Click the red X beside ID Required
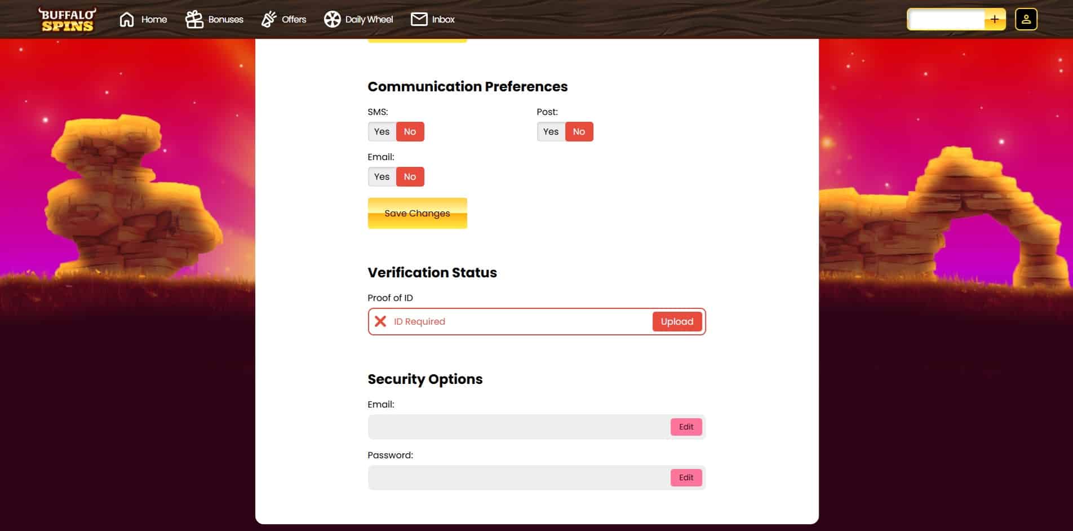Viewport: 1073px width, 531px height. [379, 321]
